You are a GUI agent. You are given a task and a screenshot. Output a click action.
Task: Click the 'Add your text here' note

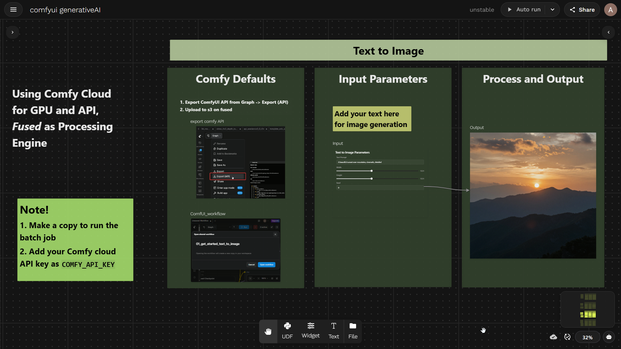[372, 119]
